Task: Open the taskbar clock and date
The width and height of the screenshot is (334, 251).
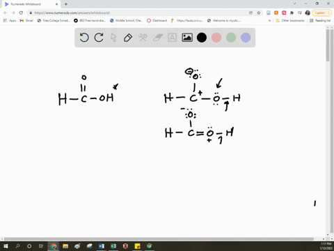Action: (326, 246)
